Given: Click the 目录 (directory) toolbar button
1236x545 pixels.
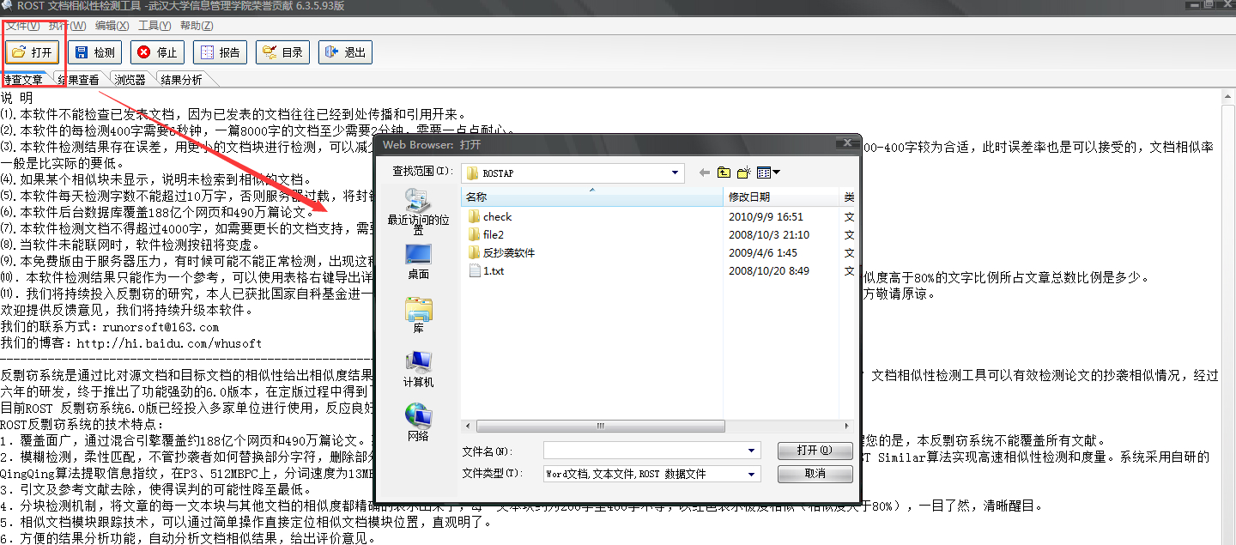Looking at the screenshot, I should [283, 52].
